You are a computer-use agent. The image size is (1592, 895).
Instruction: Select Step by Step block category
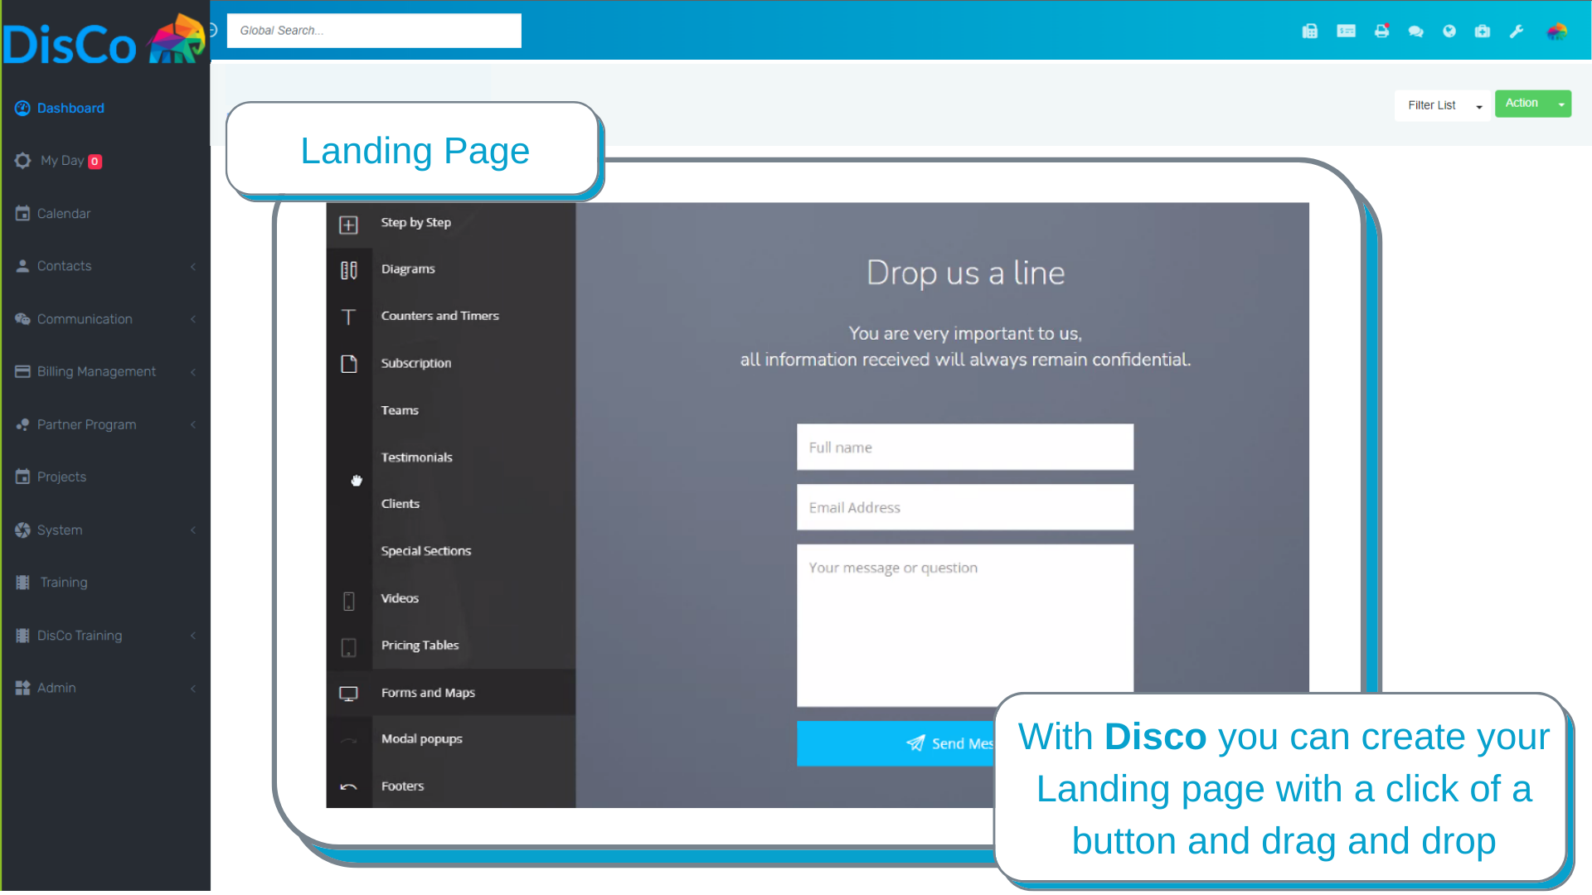(x=416, y=222)
